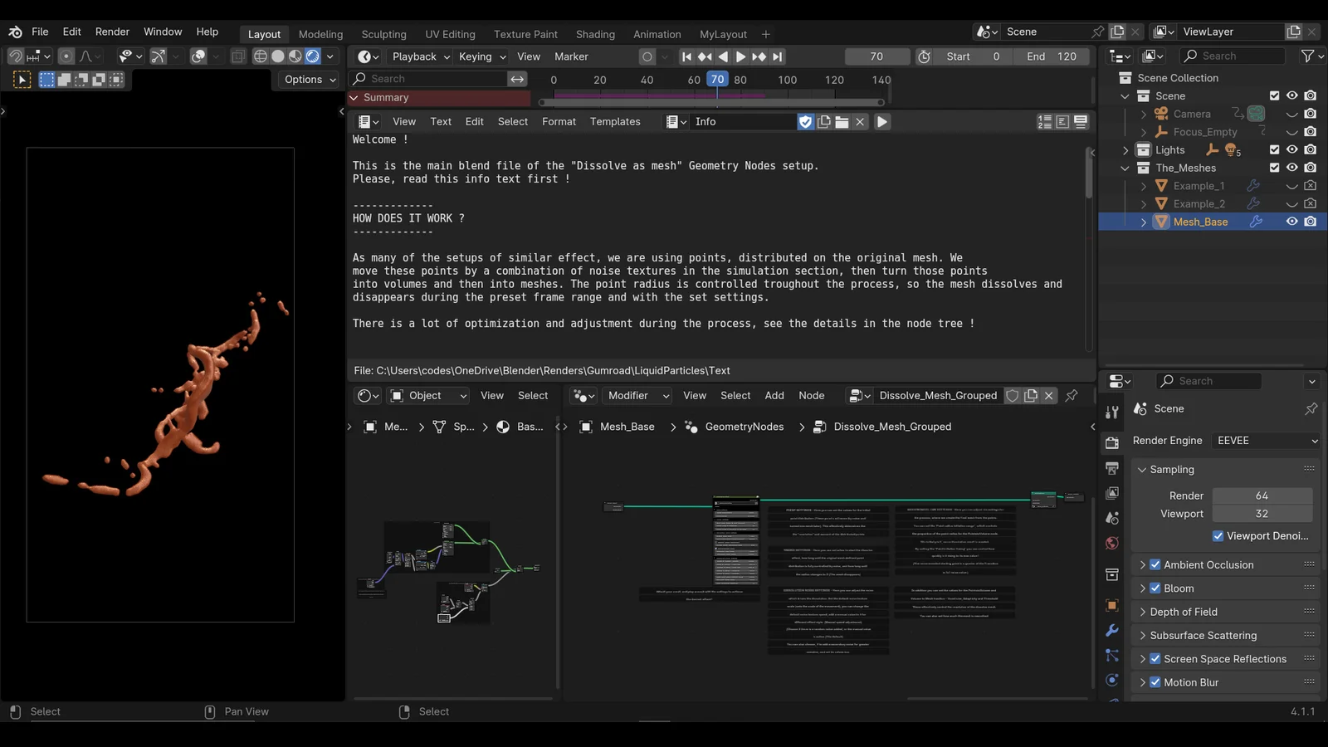Uncheck the Lights collection checkbox
1328x747 pixels.
[x=1276, y=149]
